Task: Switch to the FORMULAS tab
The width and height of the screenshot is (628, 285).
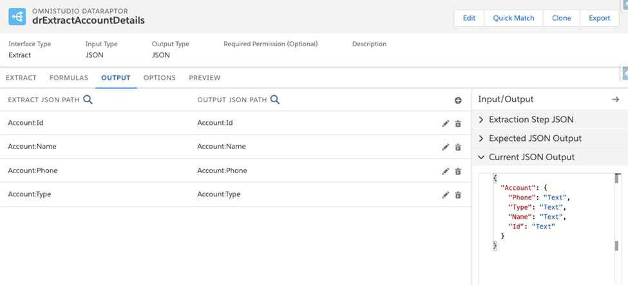Action: point(69,78)
